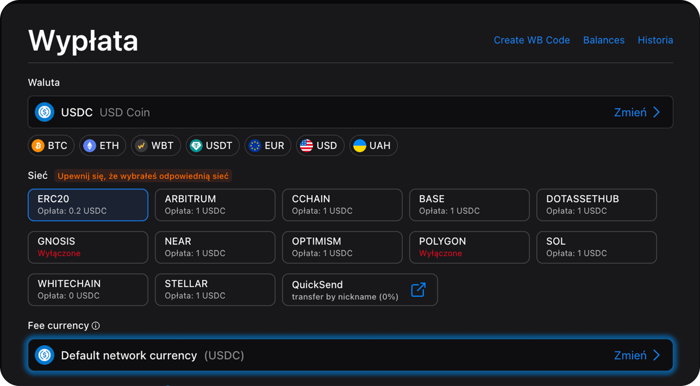Choose the WHITECHAIN zero-fee network
This screenshot has width=700, height=386.
[x=88, y=290]
